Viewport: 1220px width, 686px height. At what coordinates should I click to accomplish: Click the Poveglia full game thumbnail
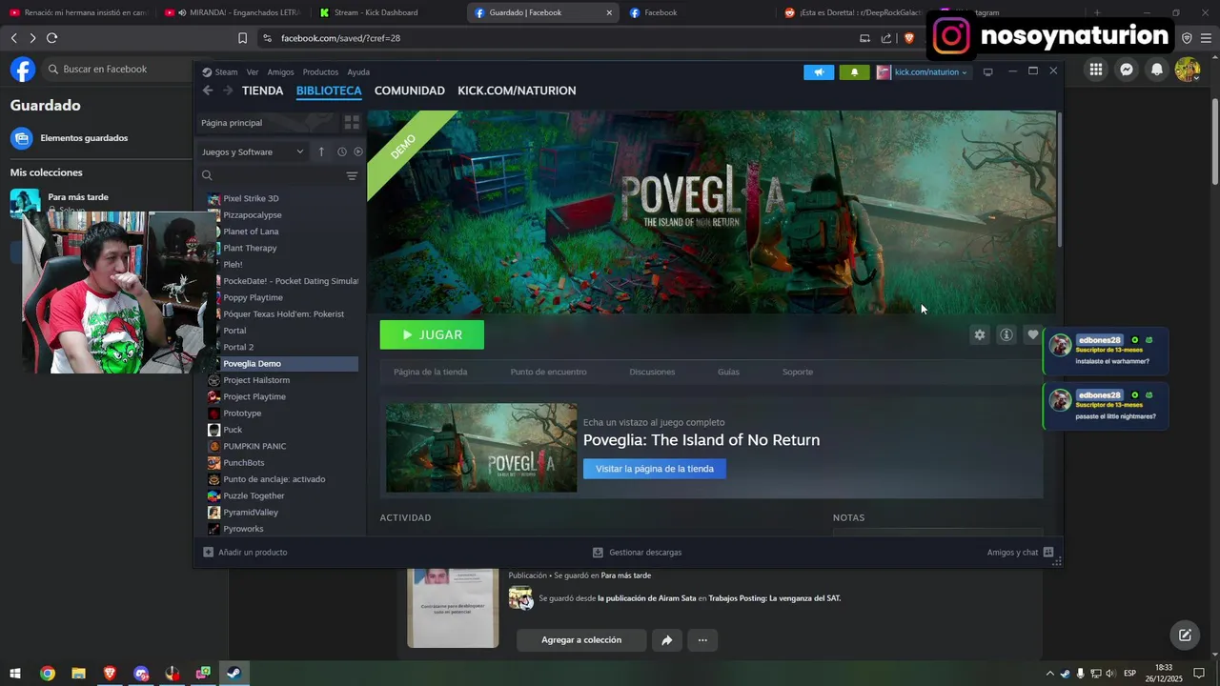pyautogui.click(x=481, y=448)
